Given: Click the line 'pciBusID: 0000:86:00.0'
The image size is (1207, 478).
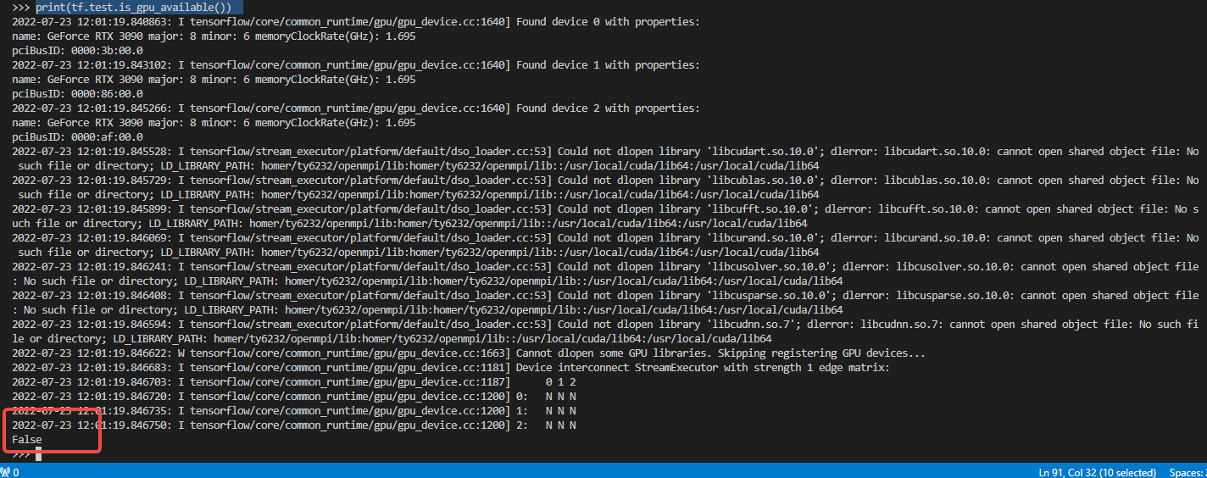Looking at the screenshot, I should (x=77, y=93).
